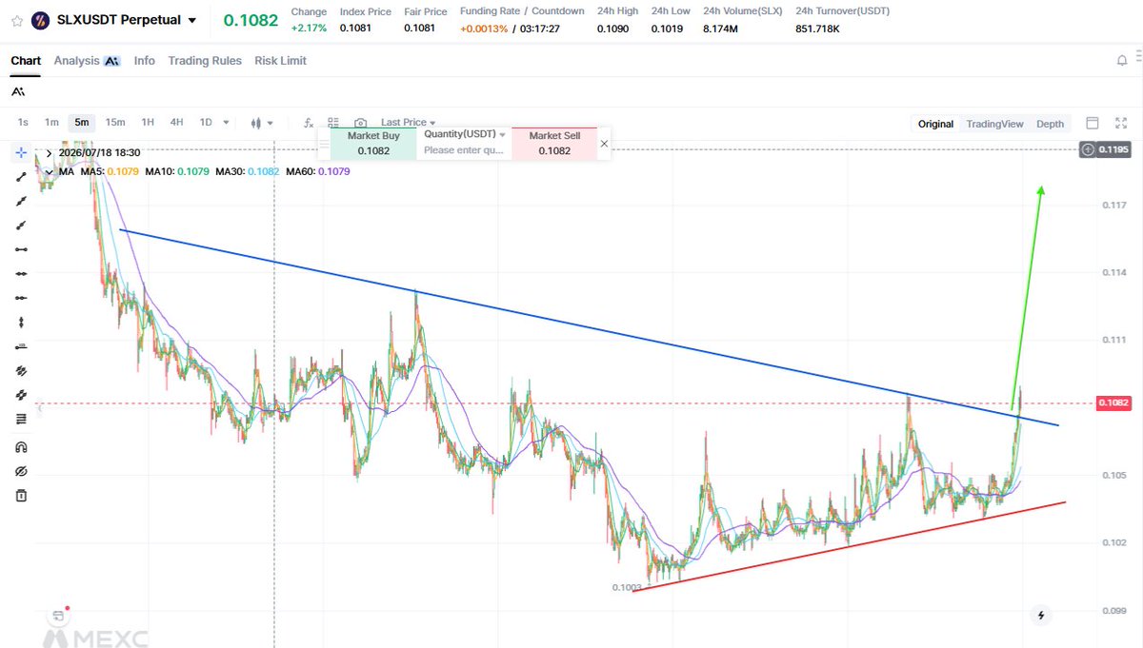The height and width of the screenshot is (648, 1143).
Task: Hide all drawings with the eye icon
Action: point(21,471)
